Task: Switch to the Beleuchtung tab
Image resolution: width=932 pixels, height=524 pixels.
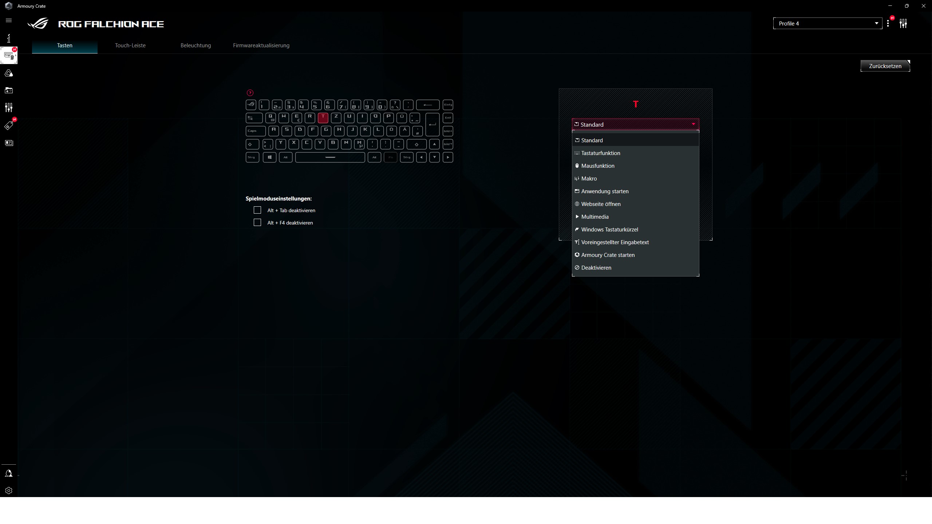Action: tap(196, 45)
